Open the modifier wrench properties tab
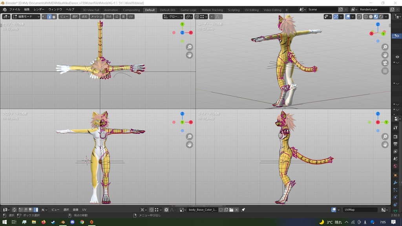This screenshot has height=226, width=402. [x=395, y=183]
